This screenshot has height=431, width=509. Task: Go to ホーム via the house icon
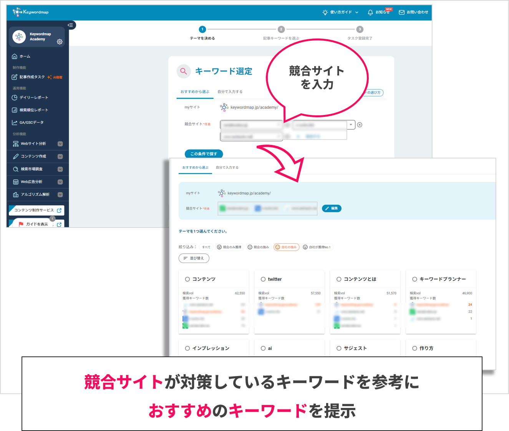(x=15, y=56)
